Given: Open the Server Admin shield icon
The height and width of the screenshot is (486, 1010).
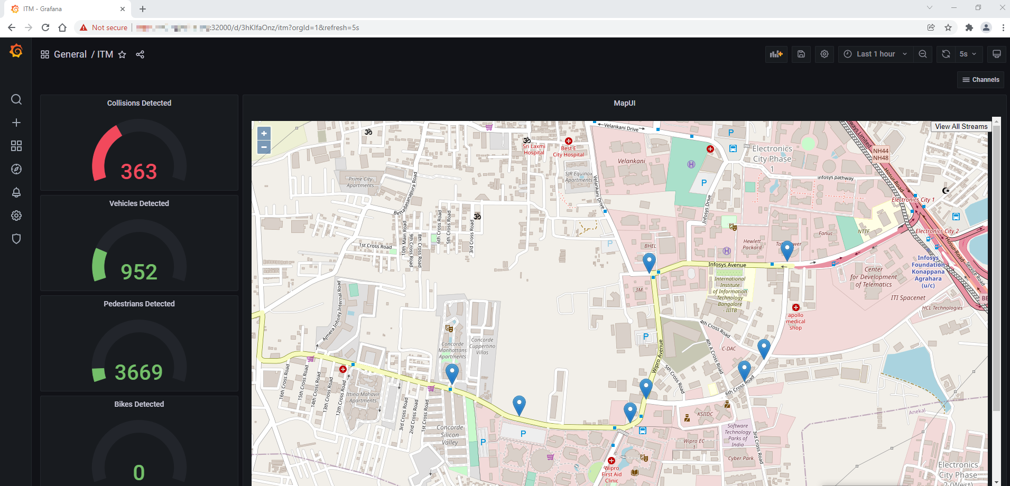Looking at the screenshot, I should click(x=16, y=239).
